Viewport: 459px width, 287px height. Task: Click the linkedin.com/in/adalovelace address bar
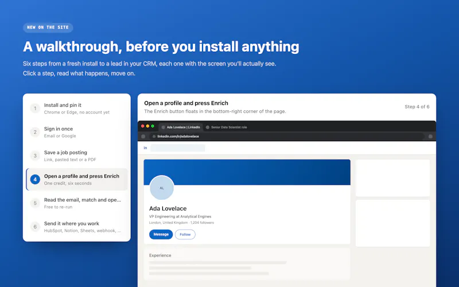pyautogui.click(x=286, y=137)
